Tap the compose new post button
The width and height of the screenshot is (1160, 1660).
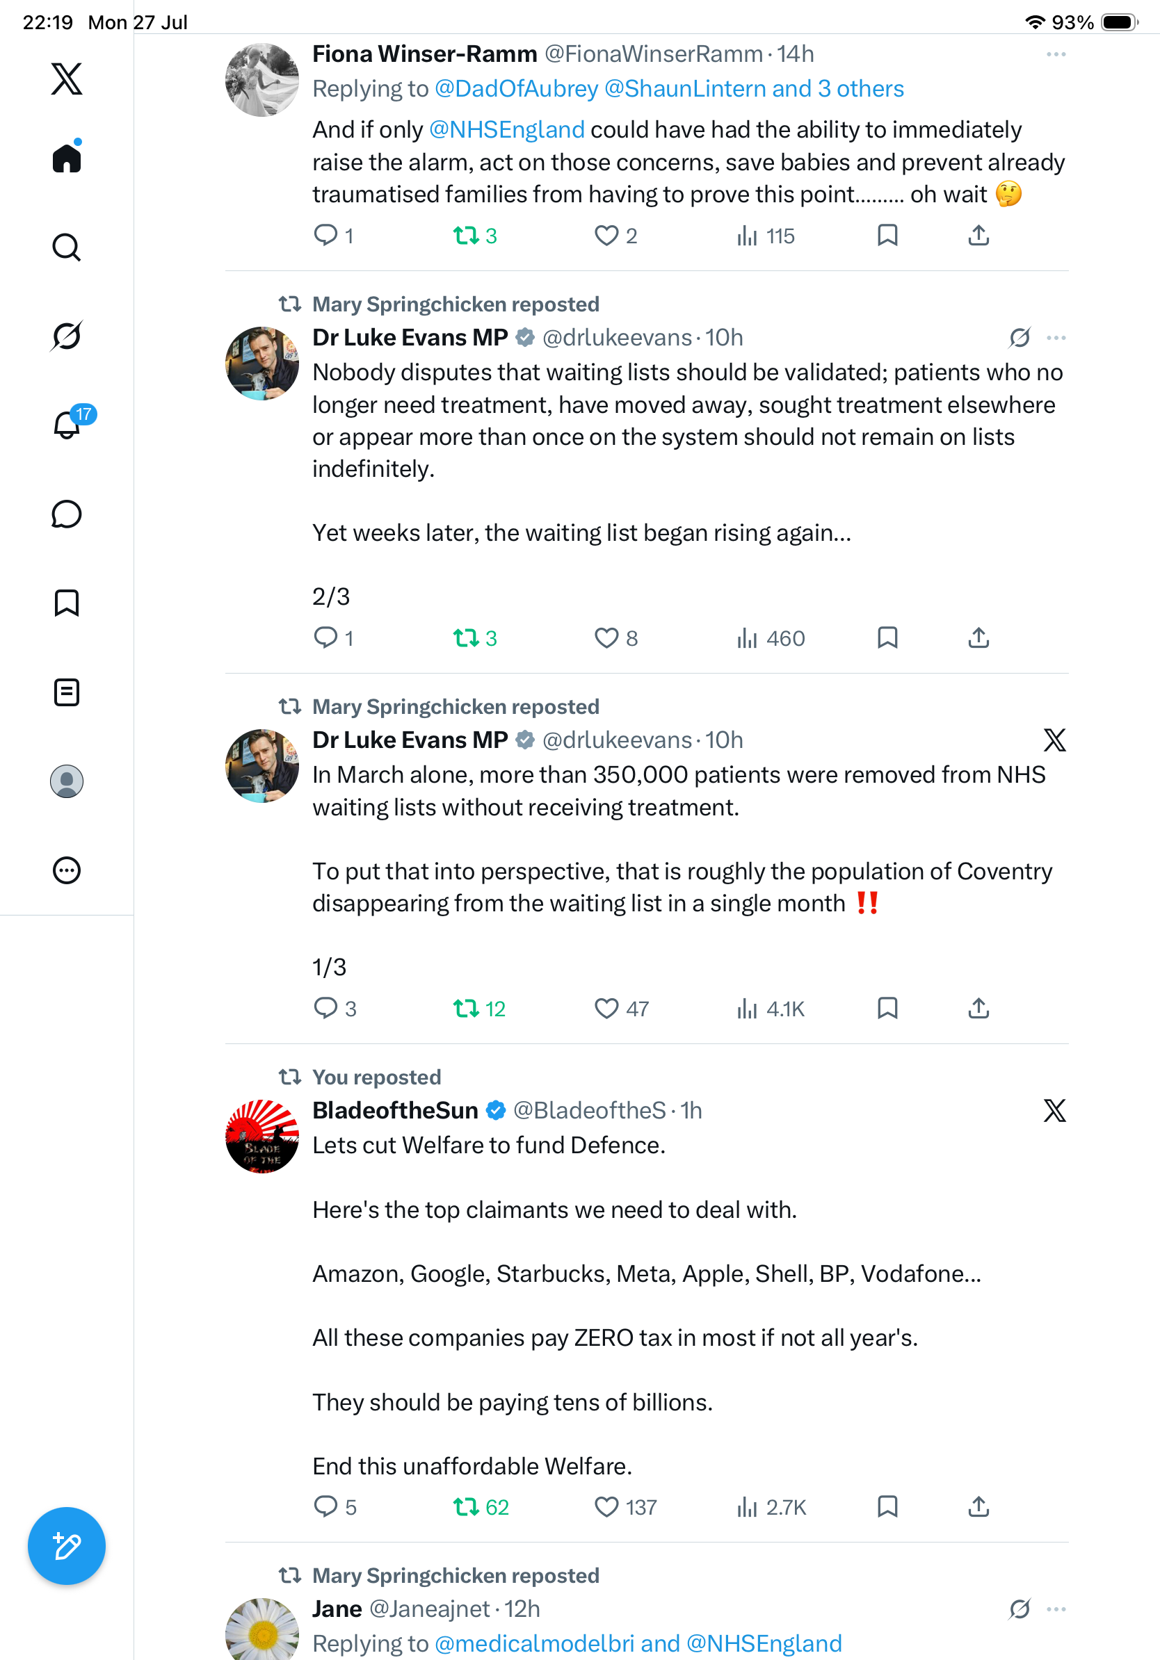click(x=67, y=1546)
